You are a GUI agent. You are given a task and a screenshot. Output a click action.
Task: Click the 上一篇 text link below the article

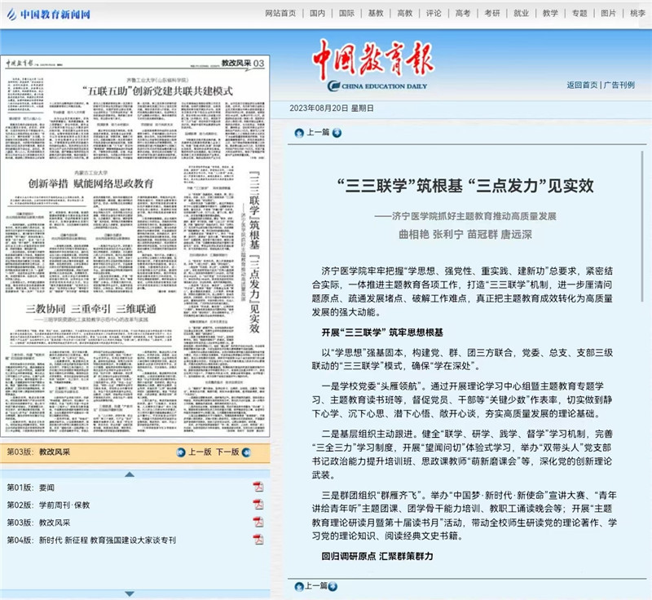click(316, 586)
